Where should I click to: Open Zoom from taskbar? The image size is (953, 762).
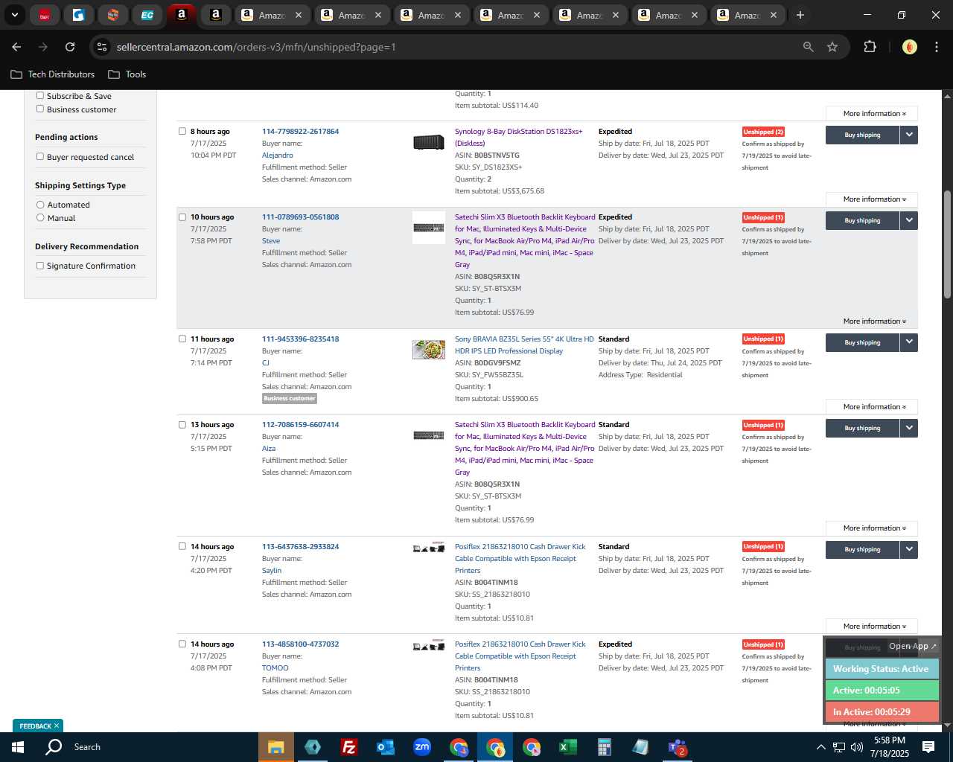click(x=422, y=747)
